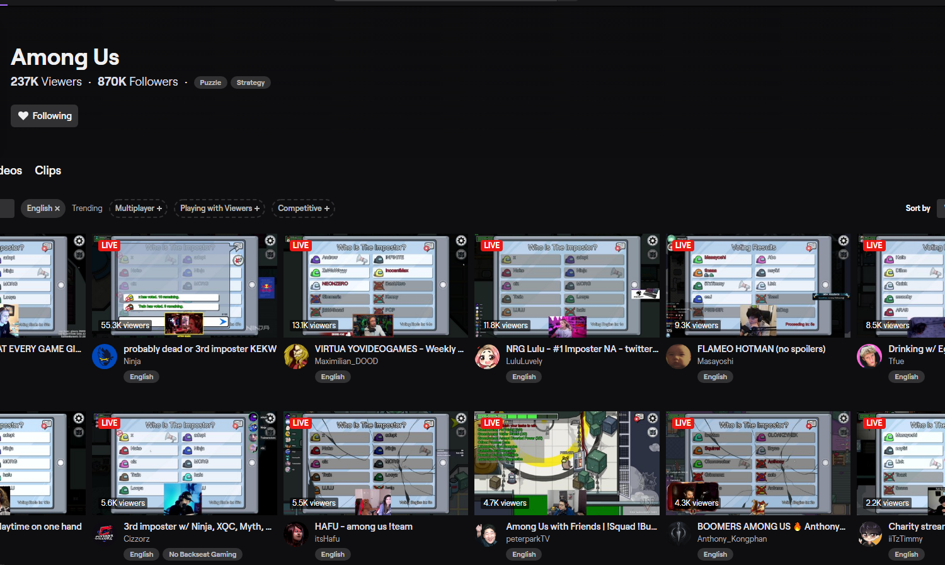
Task: Click the Strategy category tag
Action: click(x=250, y=83)
